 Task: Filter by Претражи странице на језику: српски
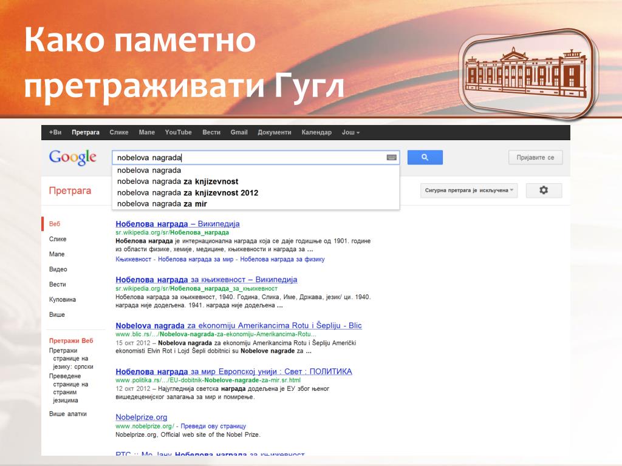pos(72,359)
